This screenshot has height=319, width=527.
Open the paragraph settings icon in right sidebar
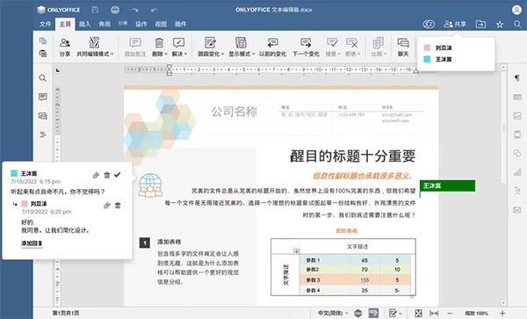[517, 78]
